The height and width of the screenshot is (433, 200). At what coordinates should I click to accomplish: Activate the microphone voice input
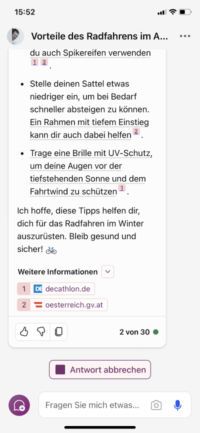pos(177,405)
